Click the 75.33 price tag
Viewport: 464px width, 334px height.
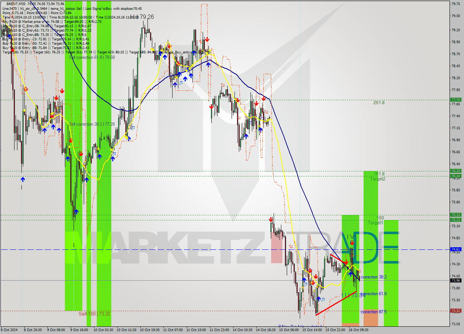[455, 215]
